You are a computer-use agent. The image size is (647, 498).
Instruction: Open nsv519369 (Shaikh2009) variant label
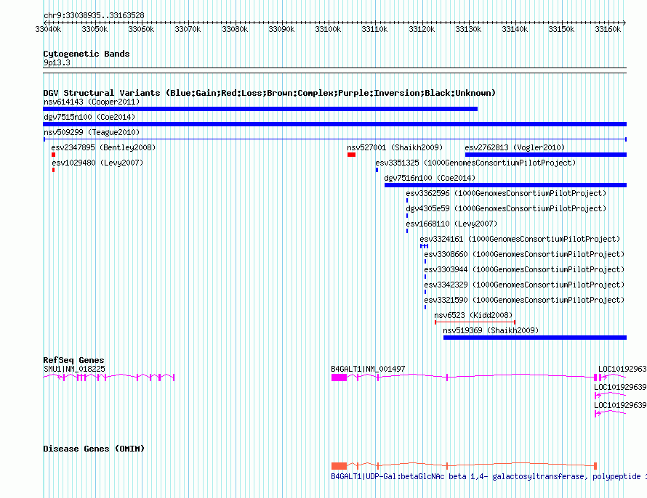click(491, 330)
